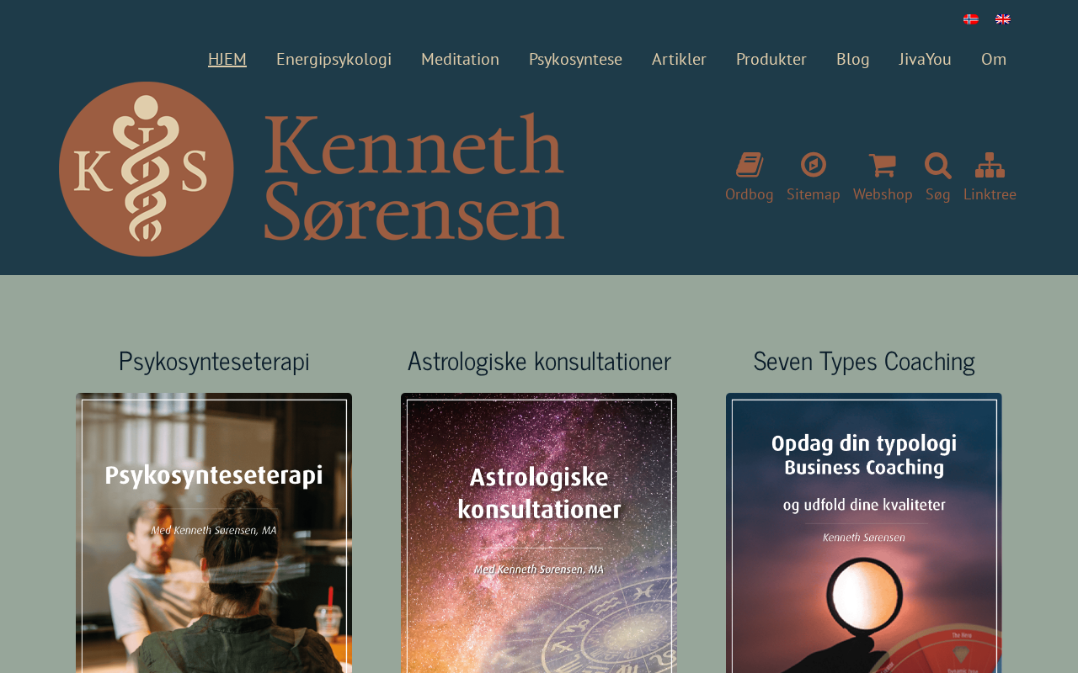Viewport: 1078px width, 673px height.
Task: Click the Sitemap compass icon
Action: [x=814, y=165]
